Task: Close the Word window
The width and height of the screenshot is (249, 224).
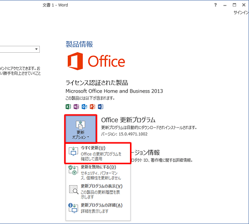Action: 244,5
